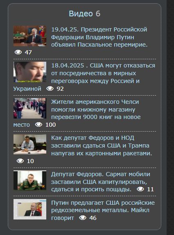Viewport: 174px width, 235px height.
Task: Open the Путин предлагает США редкоземельные металлы link
Action: coord(103,210)
